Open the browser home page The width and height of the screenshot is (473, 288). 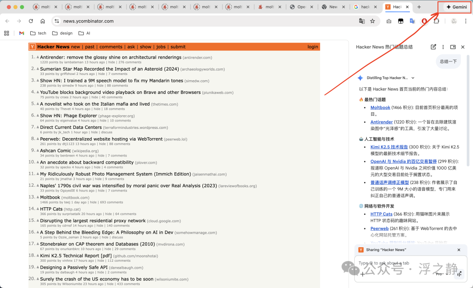[x=43, y=21]
